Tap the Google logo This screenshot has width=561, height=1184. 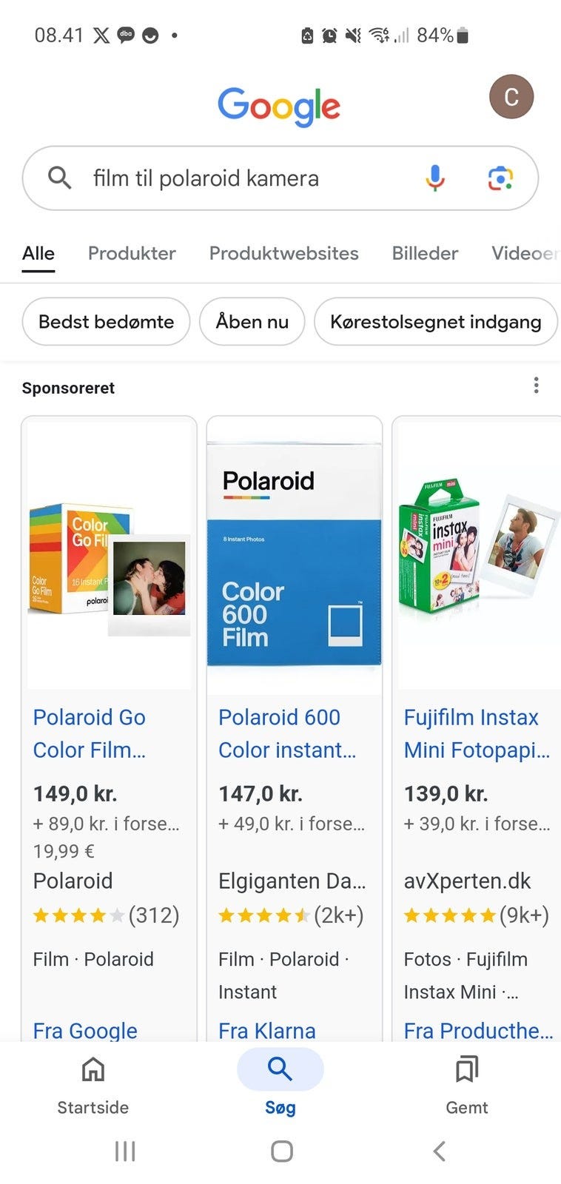click(279, 107)
